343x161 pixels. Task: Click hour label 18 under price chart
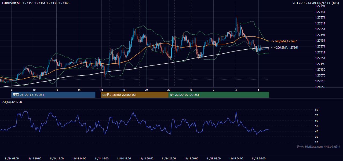[124, 90]
